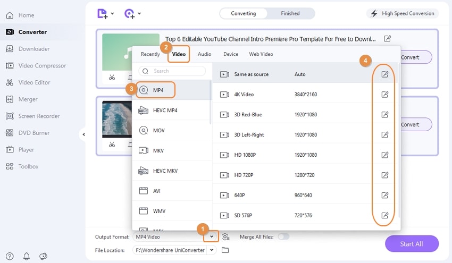Choose 3D Red-Blue preset
Viewport: 452px width, 263px height.
pos(305,115)
